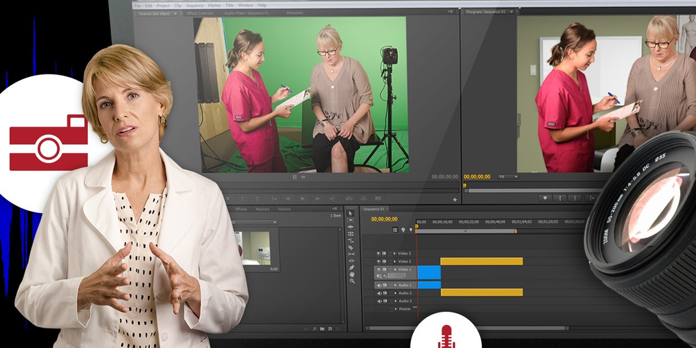Toggle sync lock on Audio 1 track
The height and width of the screenshot is (348, 696).
click(x=385, y=285)
